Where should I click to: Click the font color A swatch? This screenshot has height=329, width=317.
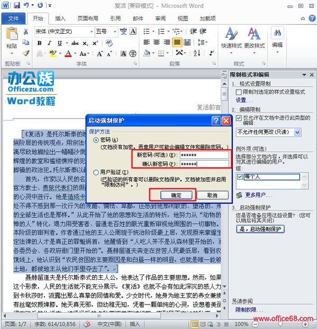[68, 54]
